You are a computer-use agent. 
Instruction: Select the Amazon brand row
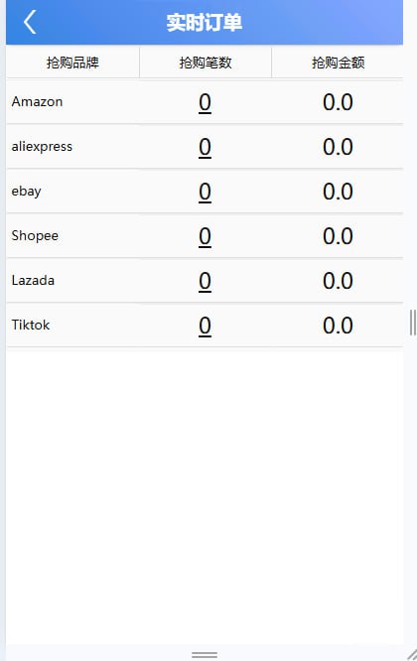tap(205, 102)
